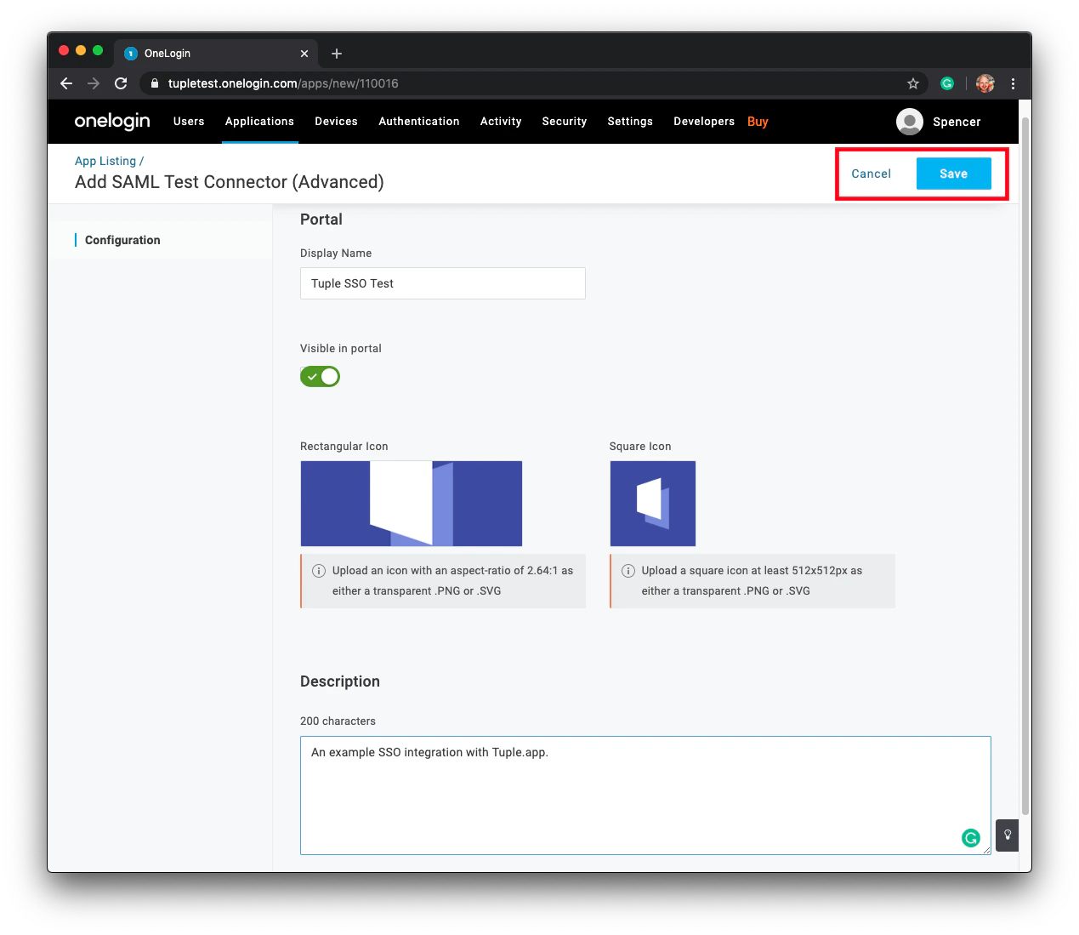
Task: Open the Applications menu
Action: 259,121
